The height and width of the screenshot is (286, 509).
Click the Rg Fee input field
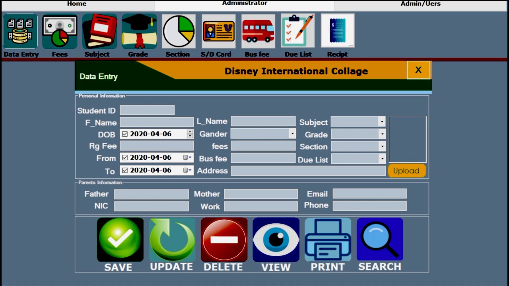click(x=157, y=146)
